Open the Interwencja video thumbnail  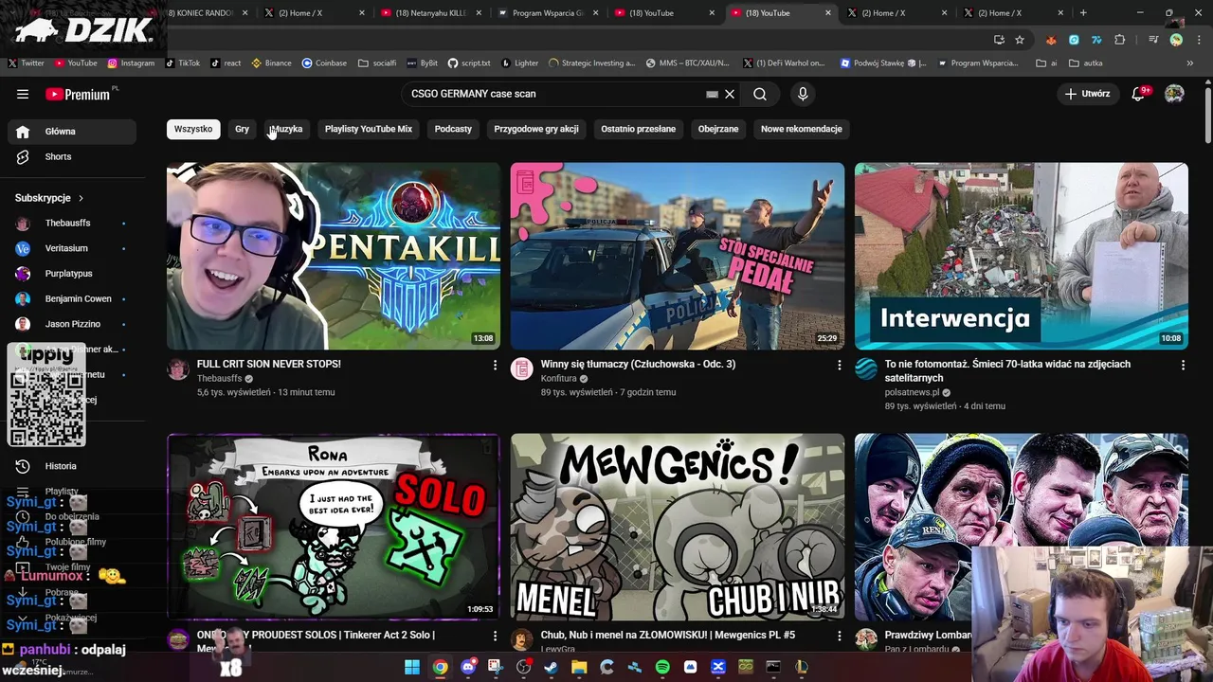pyautogui.click(x=1022, y=256)
